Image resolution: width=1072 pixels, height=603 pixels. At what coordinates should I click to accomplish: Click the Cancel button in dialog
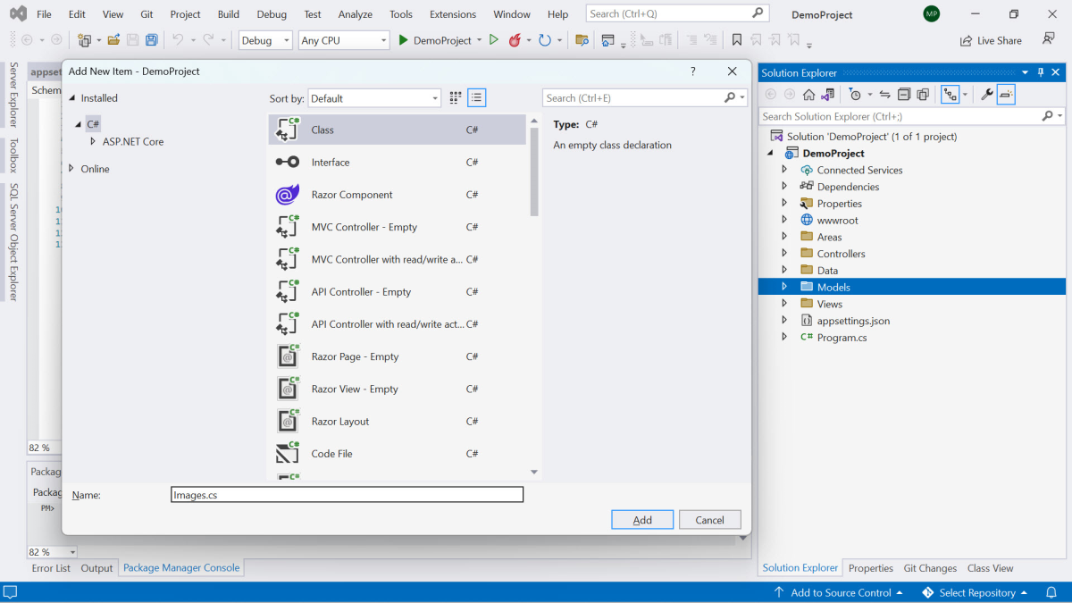click(709, 520)
